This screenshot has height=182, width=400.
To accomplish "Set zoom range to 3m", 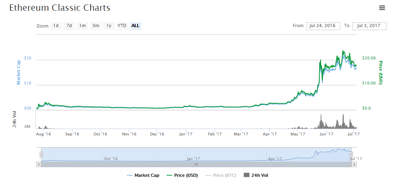I will [x=96, y=26].
